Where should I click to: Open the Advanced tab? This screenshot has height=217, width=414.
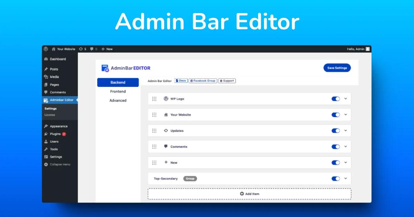coord(118,100)
